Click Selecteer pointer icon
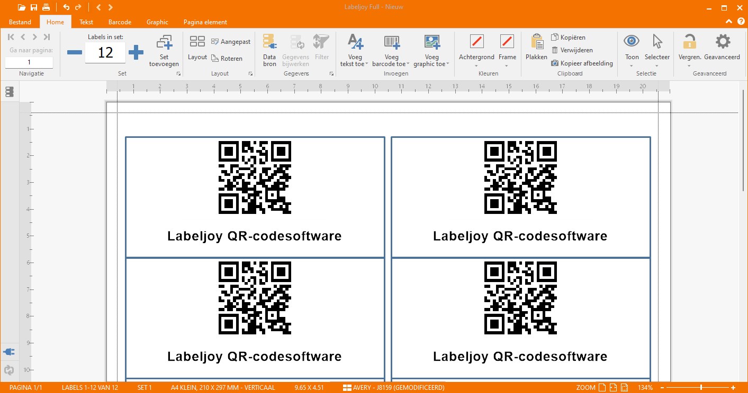The height and width of the screenshot is (393, 748). tap(657, 41)
